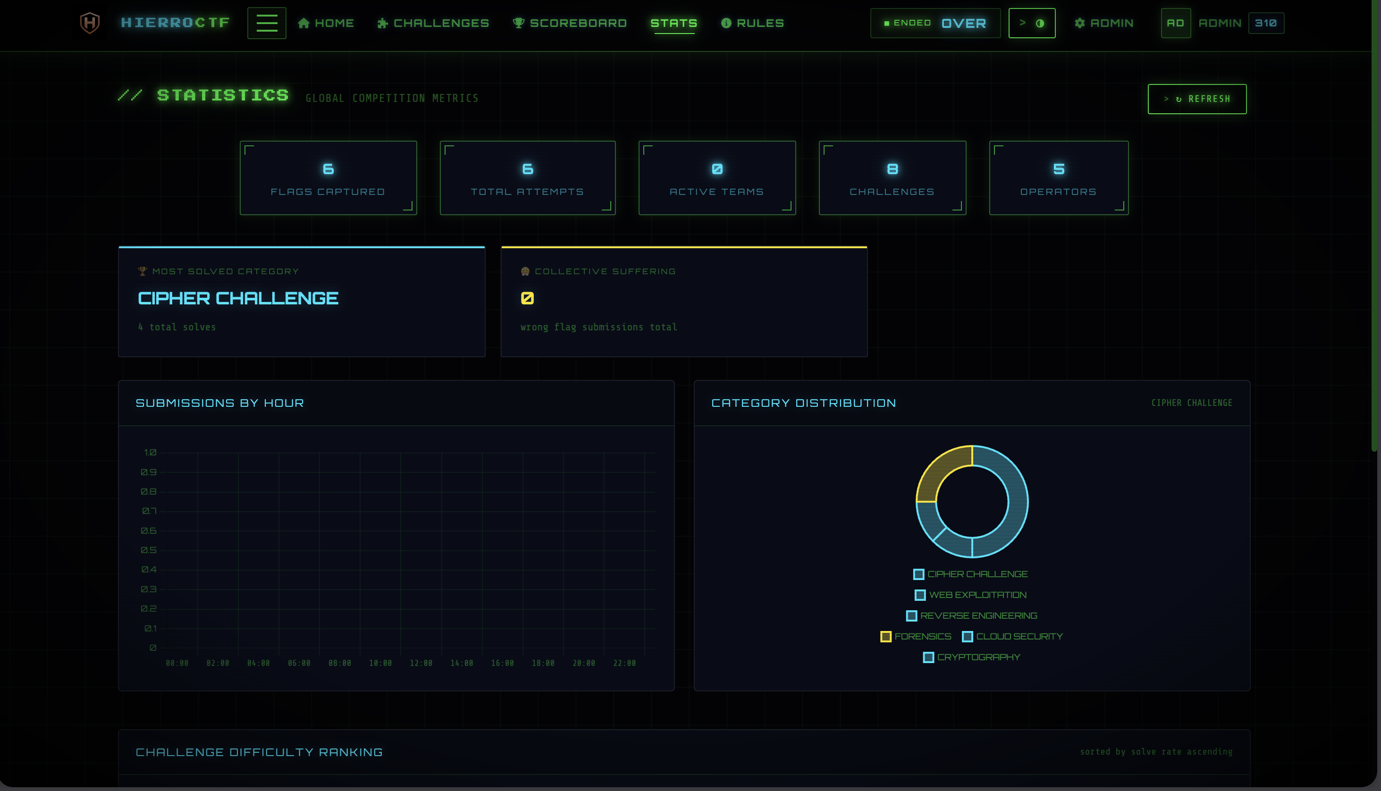This screenshot has height=791, width=1381.
Task: Select the Operators stat card
Action: [1058, 177]
